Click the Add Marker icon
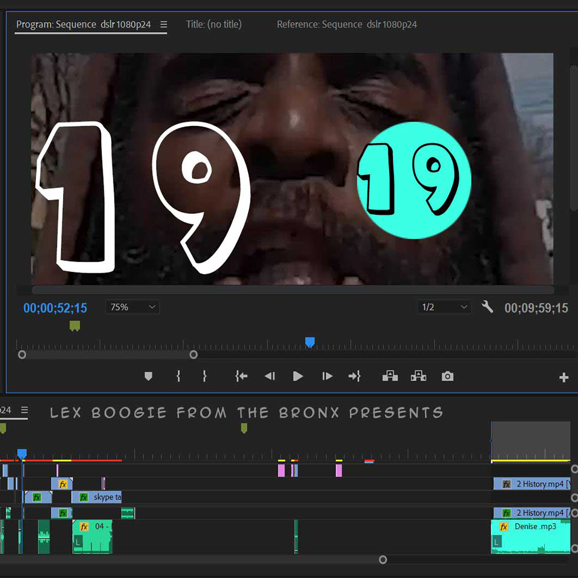 tap(148, 376)
